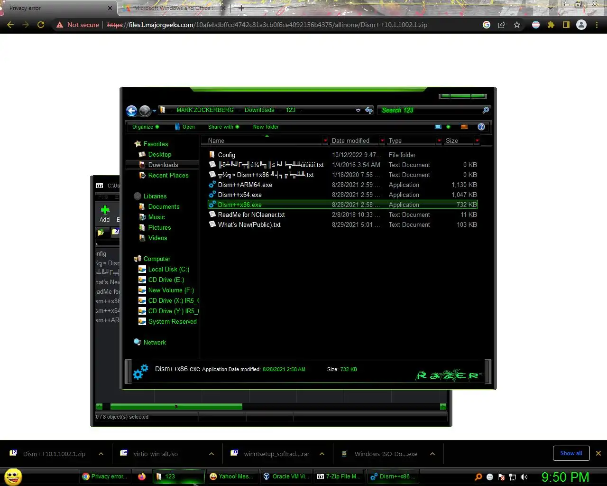Image resolution: width=607 pixels, height=486 pixels.
Task: Switch to Microsoft Windows and Office tab
Action: 174,8
